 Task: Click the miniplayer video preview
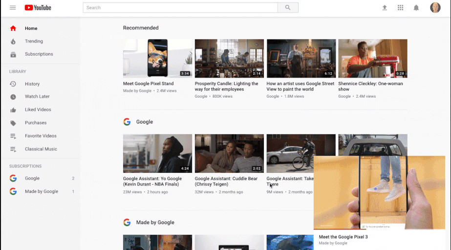(x=379, y=192)
